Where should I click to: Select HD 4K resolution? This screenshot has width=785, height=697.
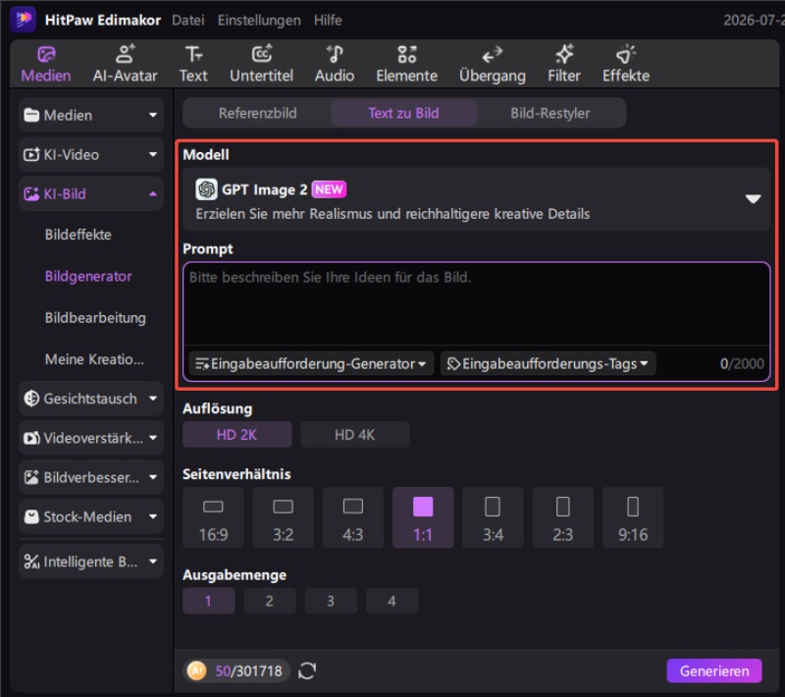click(355, 435)
